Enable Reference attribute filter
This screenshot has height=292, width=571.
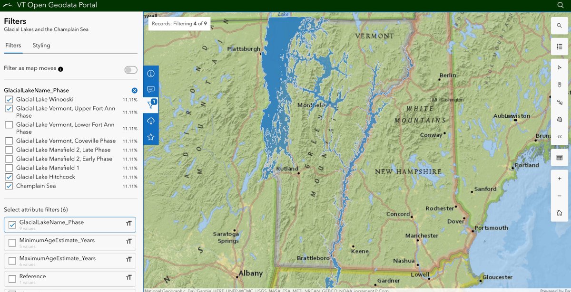(x=12, y=279)
